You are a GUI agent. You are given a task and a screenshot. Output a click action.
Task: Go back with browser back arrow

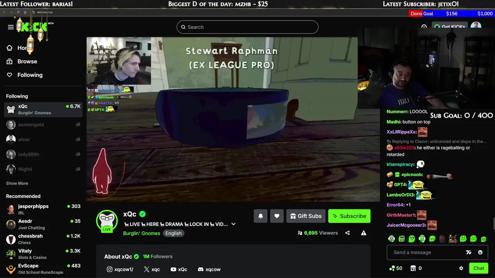pos(4,12)
